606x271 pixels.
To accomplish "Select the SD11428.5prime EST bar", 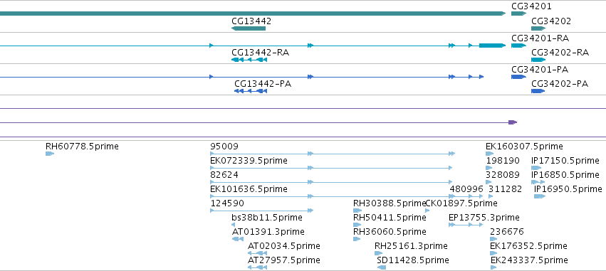I will [x=382, y=267].
